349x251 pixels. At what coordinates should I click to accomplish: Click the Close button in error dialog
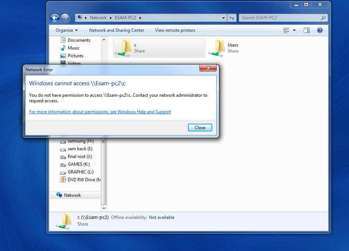point(200,128)
